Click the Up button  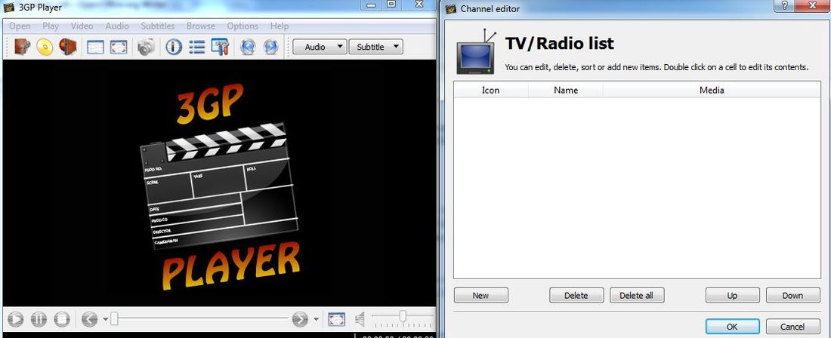[x=732, y=295]
